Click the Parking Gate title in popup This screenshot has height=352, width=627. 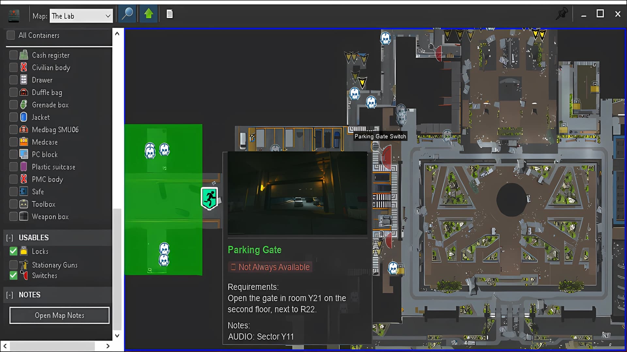[254, 250]
